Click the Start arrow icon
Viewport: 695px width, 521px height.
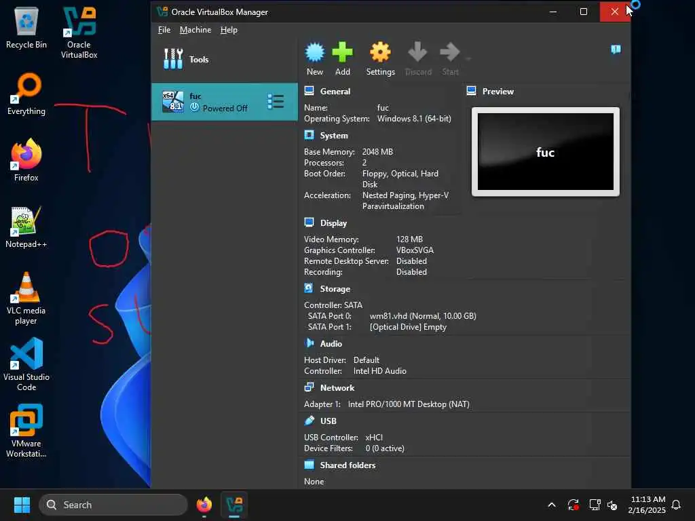(450, 52)
